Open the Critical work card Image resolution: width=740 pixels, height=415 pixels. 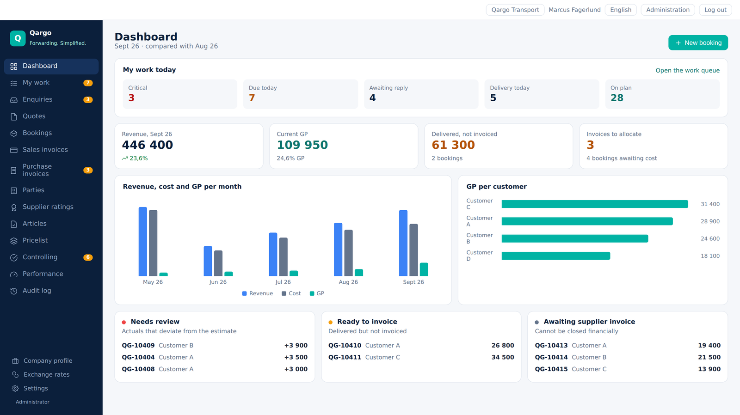[x=180, y=94]
